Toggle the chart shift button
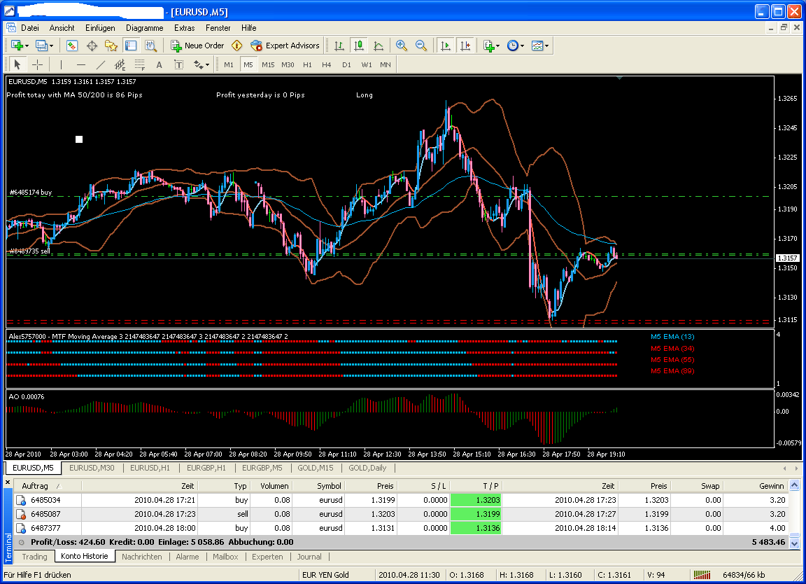806x584 pixels. coord(465,46)
